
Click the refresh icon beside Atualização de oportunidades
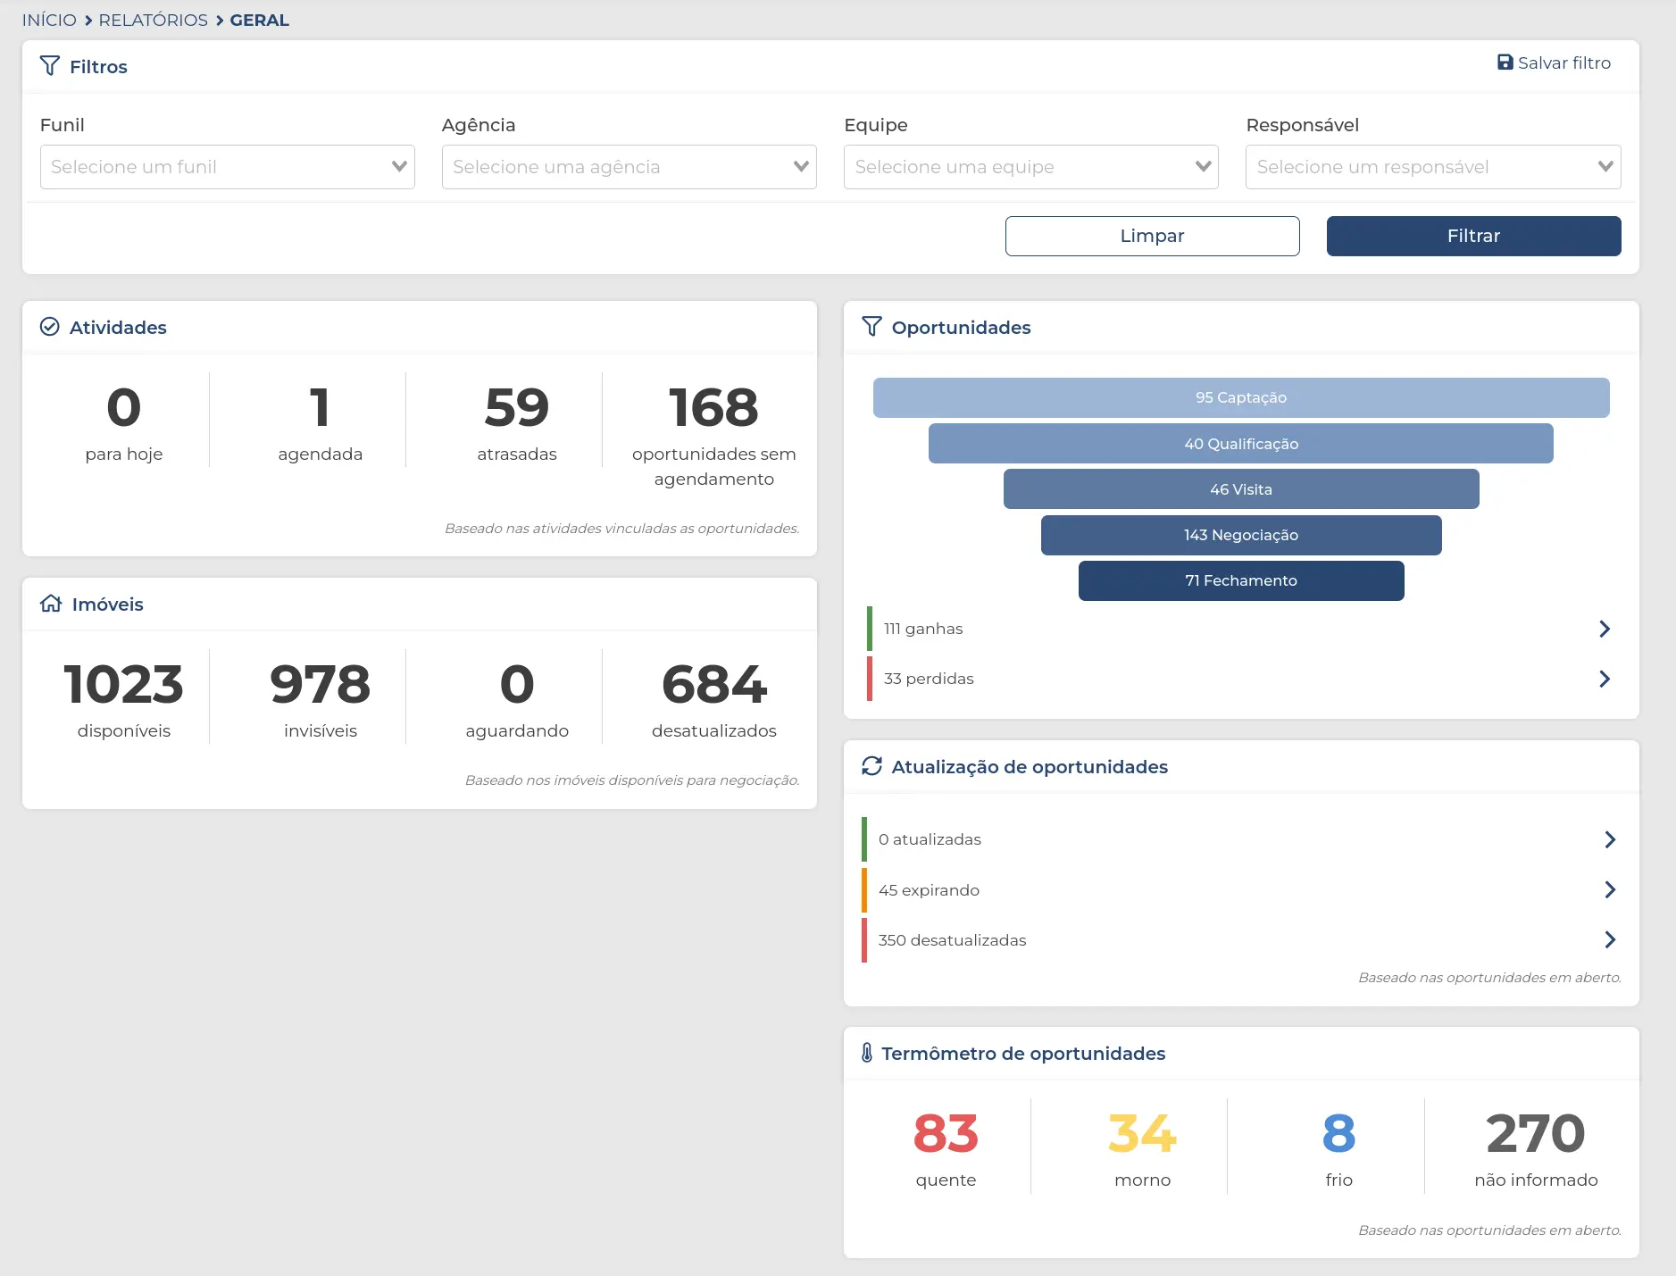[871, 766]
